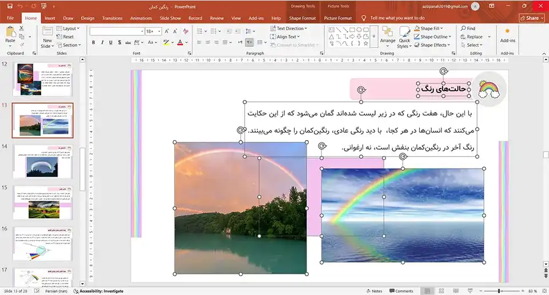Open the File menu

[10, 18]
